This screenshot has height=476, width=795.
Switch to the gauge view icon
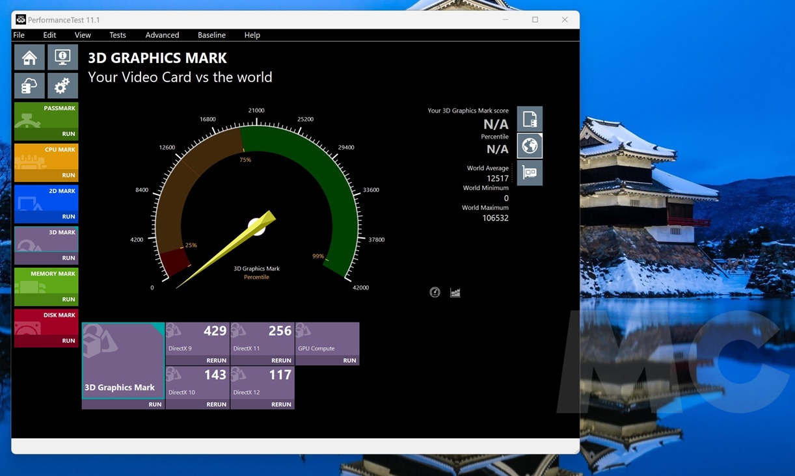435,293
